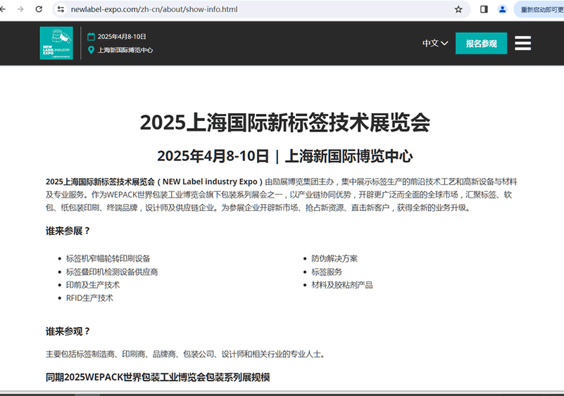Click the 谁来参观？ heading
This screenshot has width=564, height=396.
(x=68, y=331)
